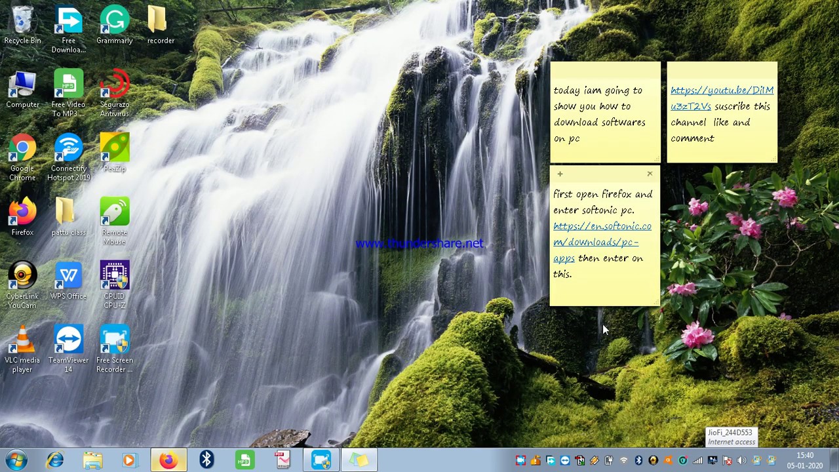Open the Computer desktop icon
839x472 pixels.
click(22, 89)
